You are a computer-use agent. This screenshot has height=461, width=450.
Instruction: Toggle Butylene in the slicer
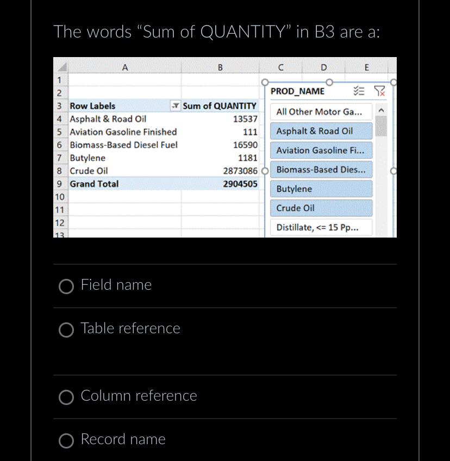[x=321, y=189]
